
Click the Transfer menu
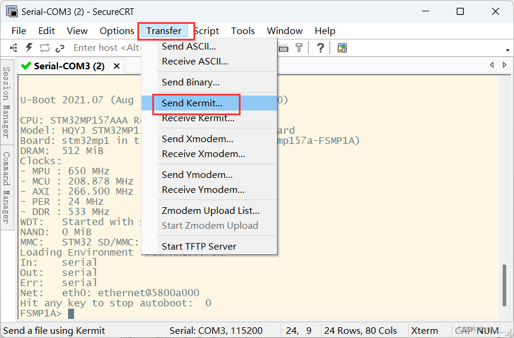[x=164, y=31]
